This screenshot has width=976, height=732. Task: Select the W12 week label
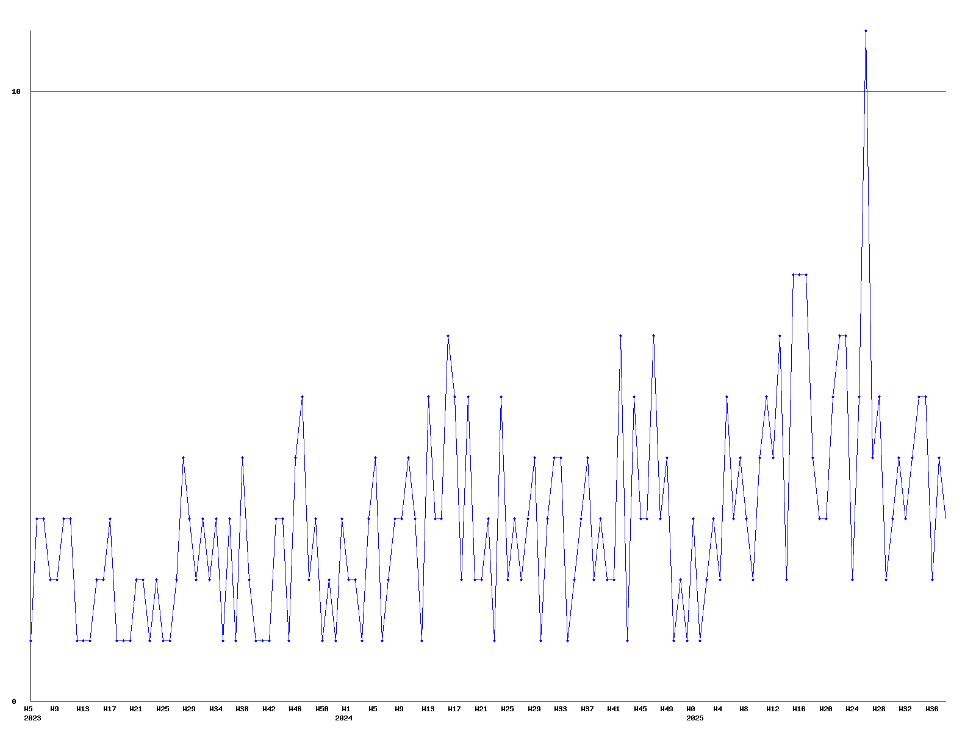click(773, 709)
